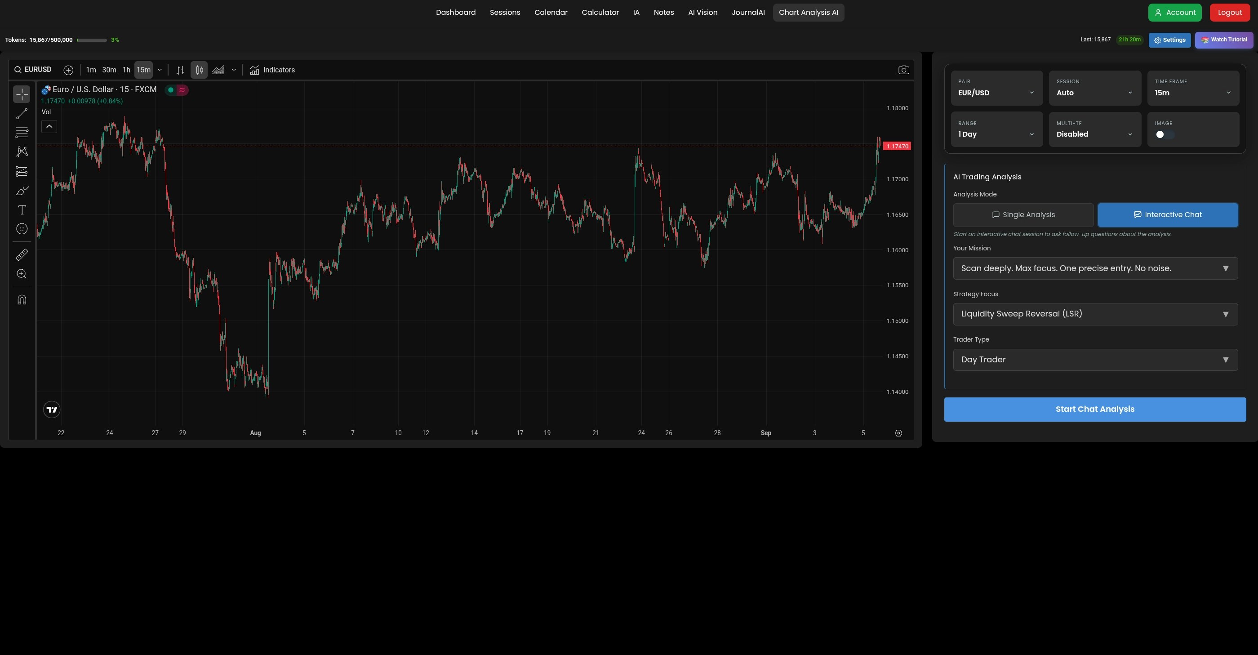Open the Session Auto dropdown
Viewport: 1258px width, 655px height.
(1095, 88)
